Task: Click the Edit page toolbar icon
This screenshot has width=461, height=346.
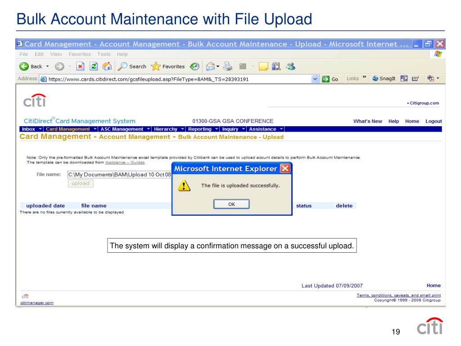Action: (243, 67)
